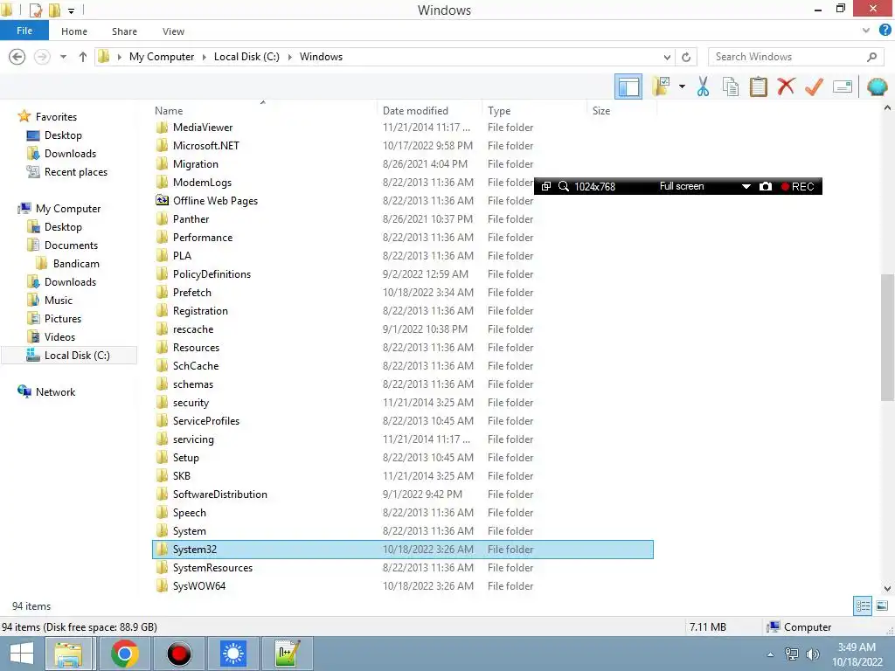Viewport: 895px width, 671px height.
Task: Click the folder options icon with checkmark
Action: pyautogui.click(x=661, y=86)
